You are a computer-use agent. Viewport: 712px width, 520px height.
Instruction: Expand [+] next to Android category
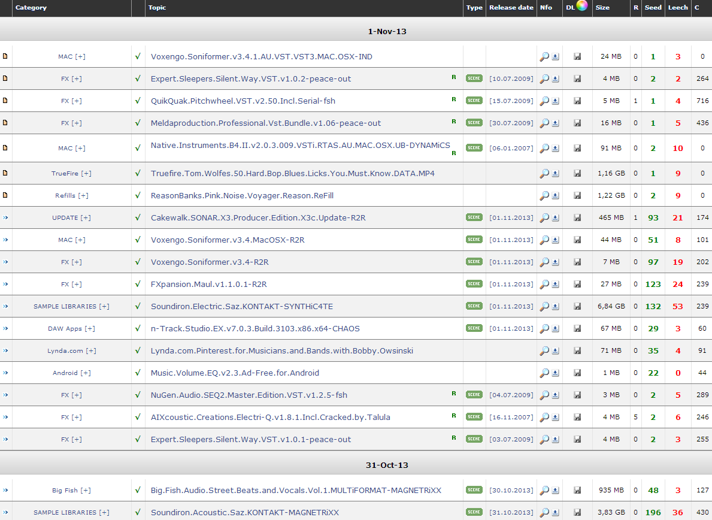pos(86,373)
